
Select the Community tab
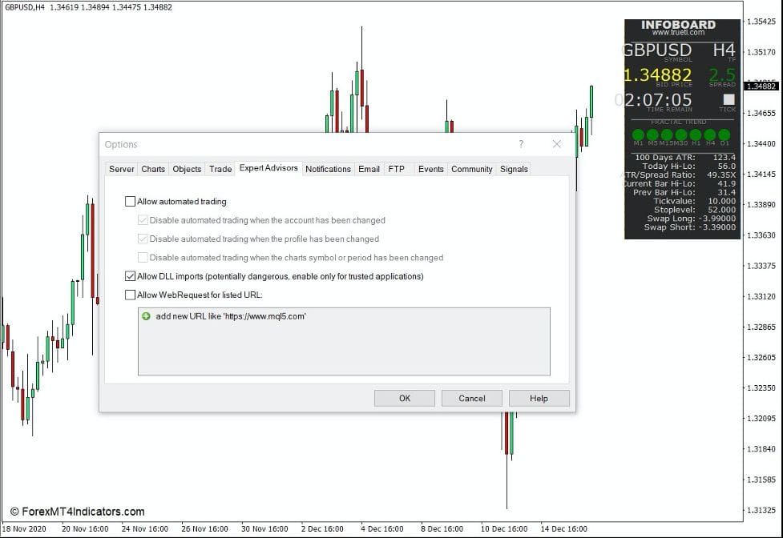point(471,169)
